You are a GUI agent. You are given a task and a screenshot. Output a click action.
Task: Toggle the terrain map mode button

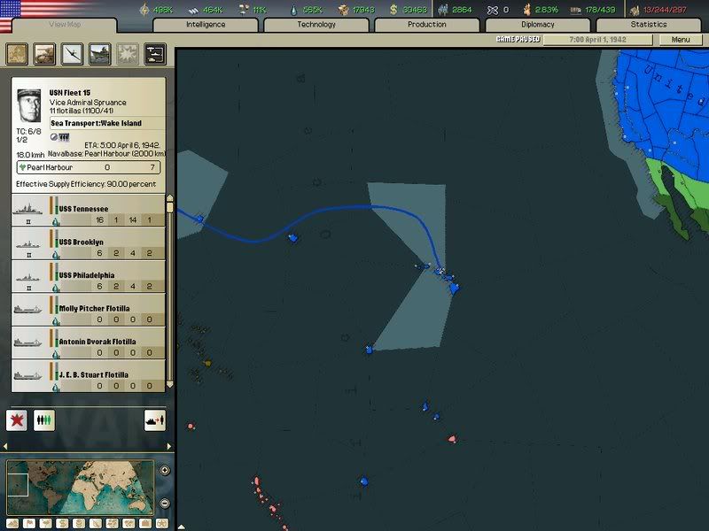click(13, 523)
